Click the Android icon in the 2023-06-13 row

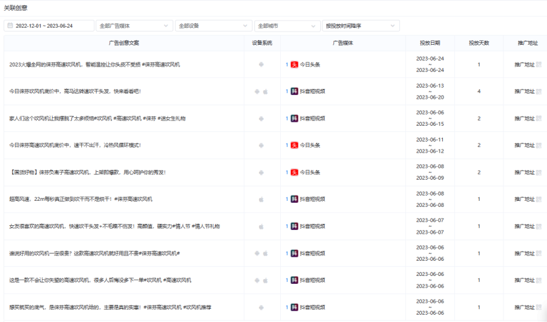[257, 92]
